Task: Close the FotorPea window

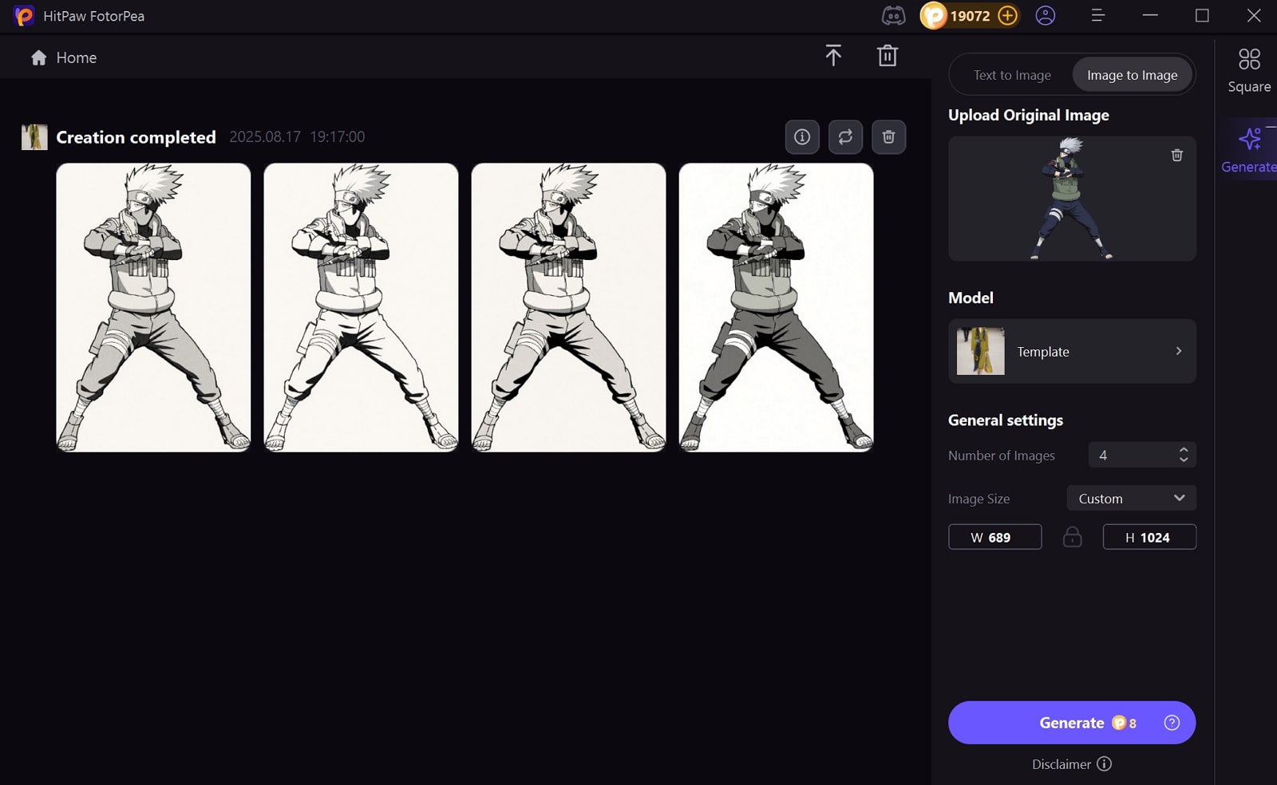Action: tap(1254, 15)
